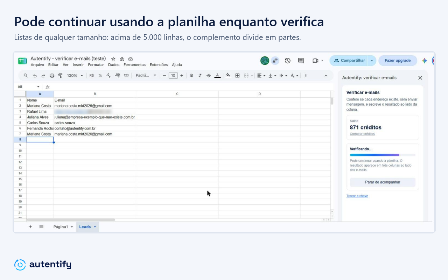448x280 pixels.
Task: Open the Arquivo menu
Action: 37,65
